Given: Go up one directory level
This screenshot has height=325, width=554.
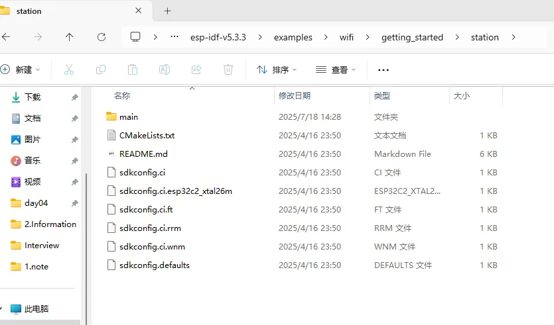Looking at the screenshot, I should (x=70, y=37).
